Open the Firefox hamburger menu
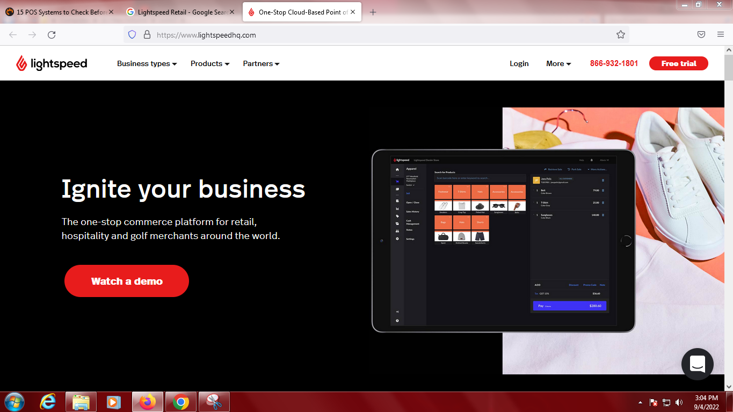Viewport: 733px width, 412px height. coord(721,34)
